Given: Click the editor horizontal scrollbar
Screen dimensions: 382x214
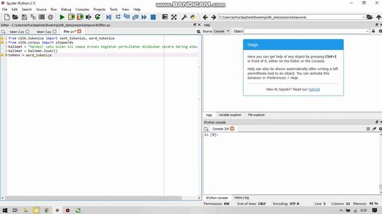Looking at the screenshot, I should point(93,198).
